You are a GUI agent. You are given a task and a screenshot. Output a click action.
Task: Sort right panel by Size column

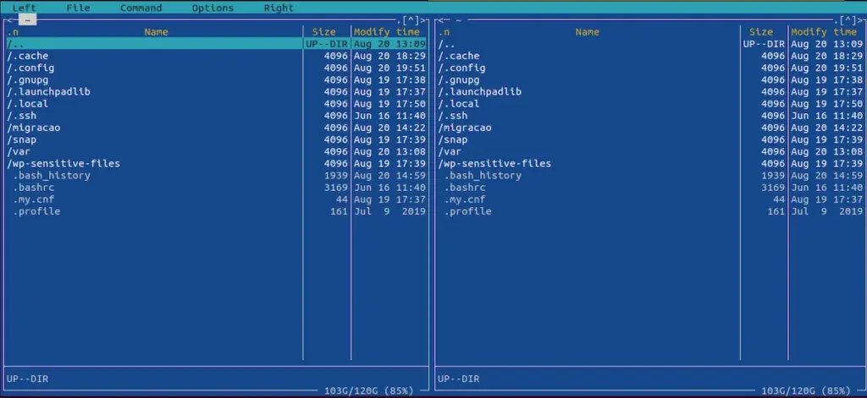761,32
